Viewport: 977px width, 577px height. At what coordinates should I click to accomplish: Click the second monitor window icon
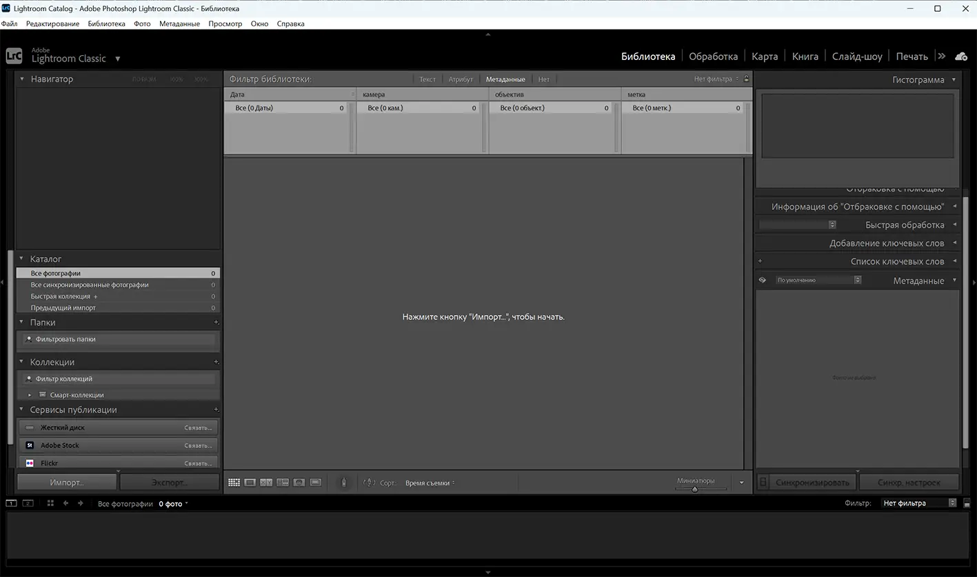[28, 503]
